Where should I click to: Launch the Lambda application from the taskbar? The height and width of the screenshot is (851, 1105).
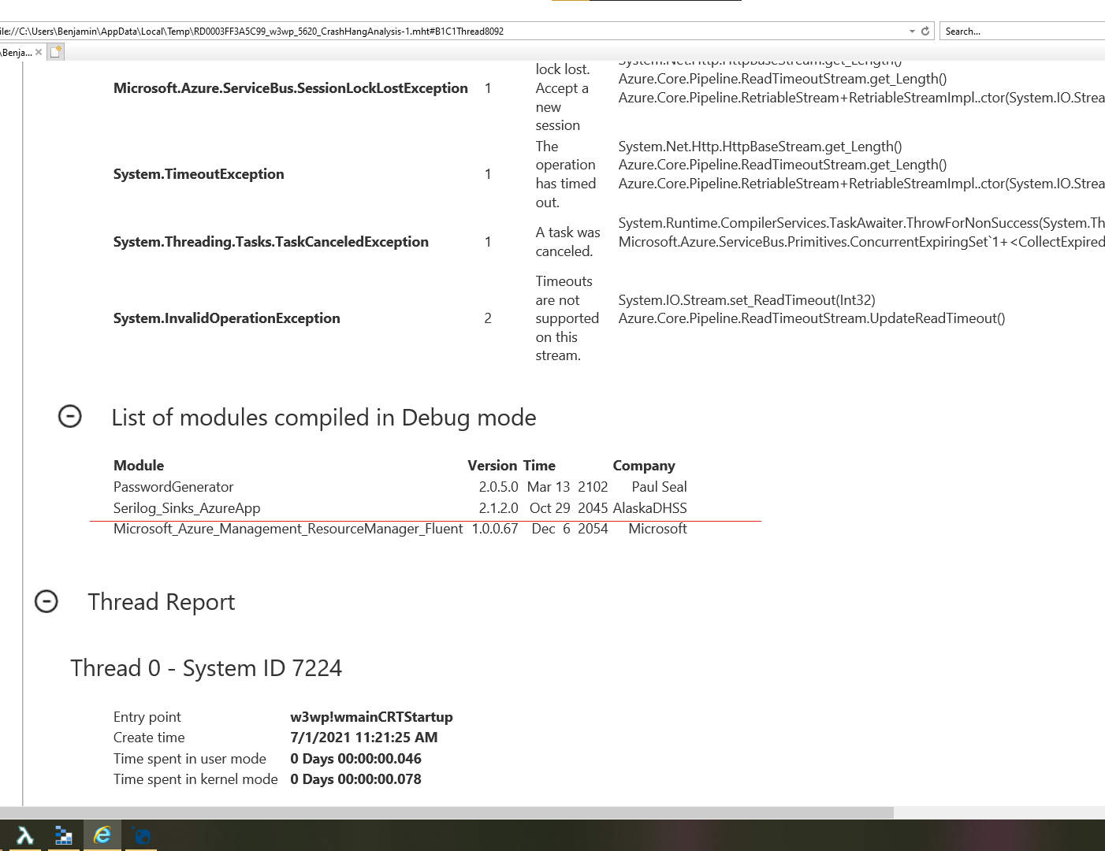tap(24, 834)
